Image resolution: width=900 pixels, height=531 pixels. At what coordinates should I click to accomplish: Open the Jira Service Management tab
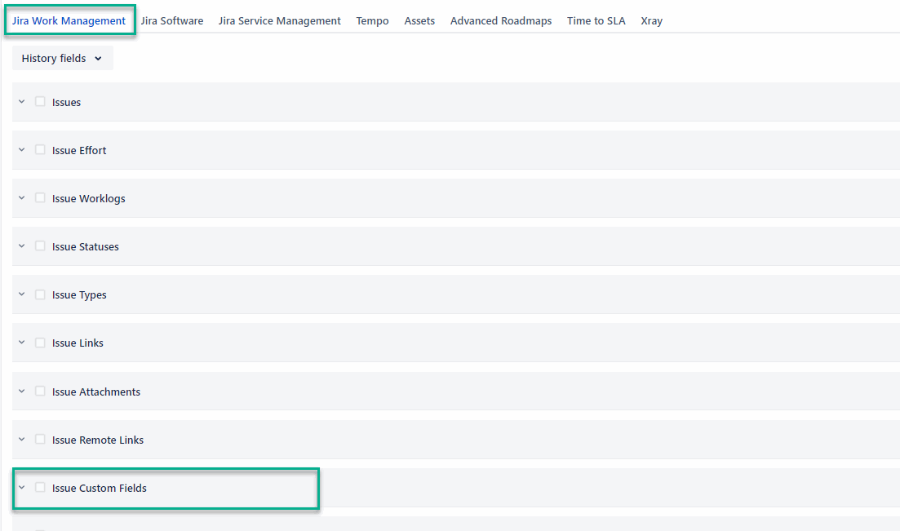point(279,21)
